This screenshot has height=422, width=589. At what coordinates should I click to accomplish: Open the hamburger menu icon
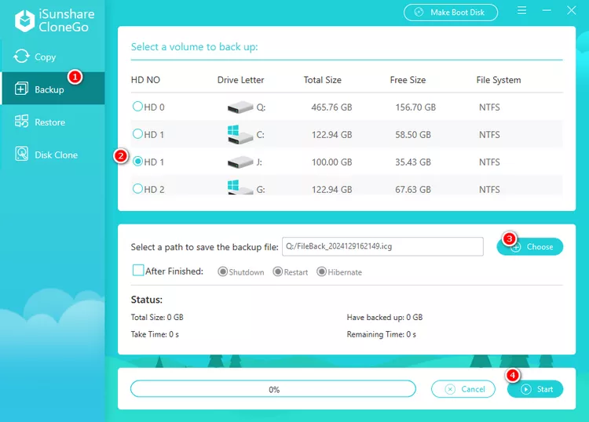coord(521,10)
